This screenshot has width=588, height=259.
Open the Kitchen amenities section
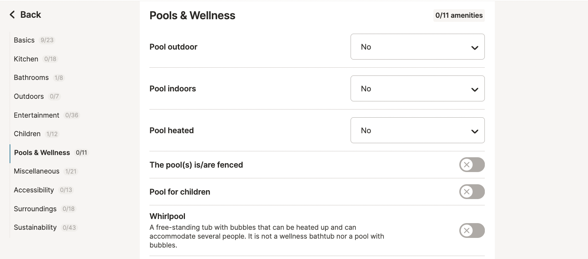tap(26, 59)
